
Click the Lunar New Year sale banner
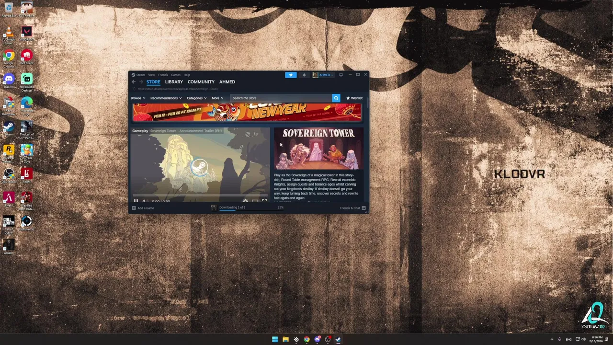click(247, 112)
